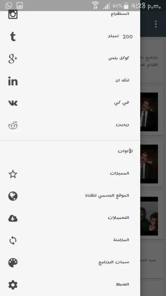Open the globe official website icon

tap(13, 196)
